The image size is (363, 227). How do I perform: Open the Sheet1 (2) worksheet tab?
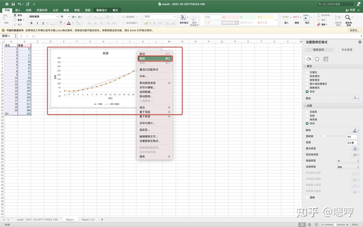pyautogui.click(x=88, y=219)
